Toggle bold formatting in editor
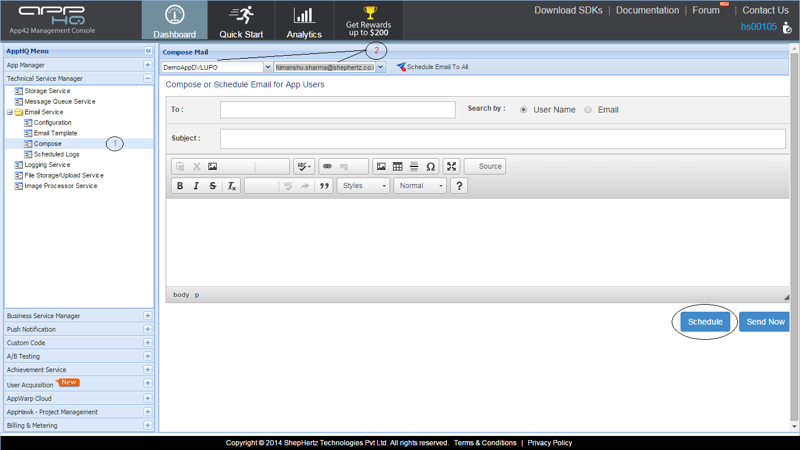The width and height of the screenshot is (800, 450). pos(180,186)
